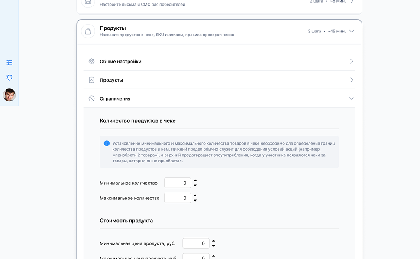Expand the Продукты sub-row chevron
420x259 pixels.
coord(352,80)
